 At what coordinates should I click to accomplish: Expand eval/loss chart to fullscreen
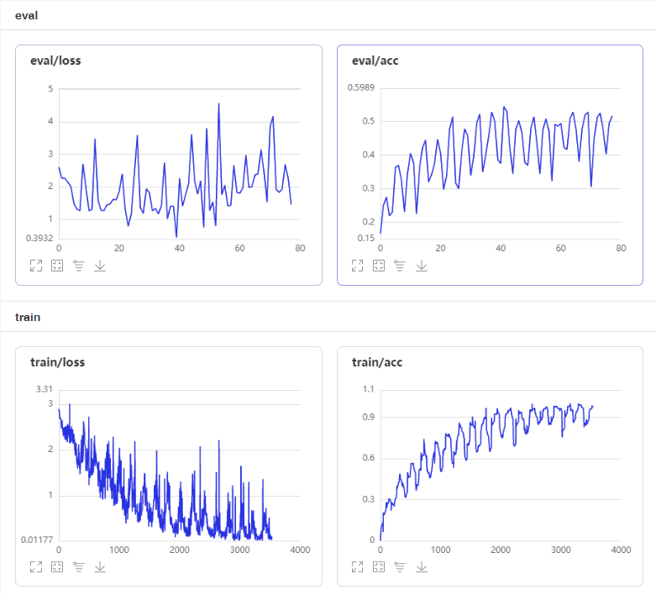36,266
